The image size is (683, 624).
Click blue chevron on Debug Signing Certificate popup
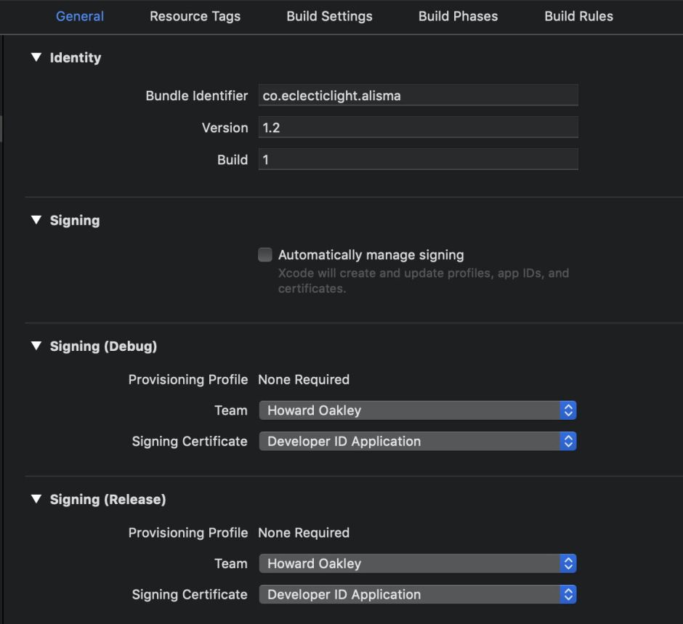coord(568,441)
